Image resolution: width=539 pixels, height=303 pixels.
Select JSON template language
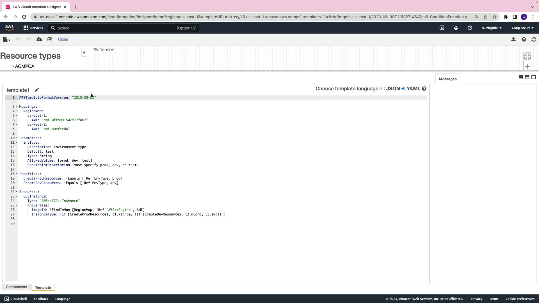coord(383,89)
